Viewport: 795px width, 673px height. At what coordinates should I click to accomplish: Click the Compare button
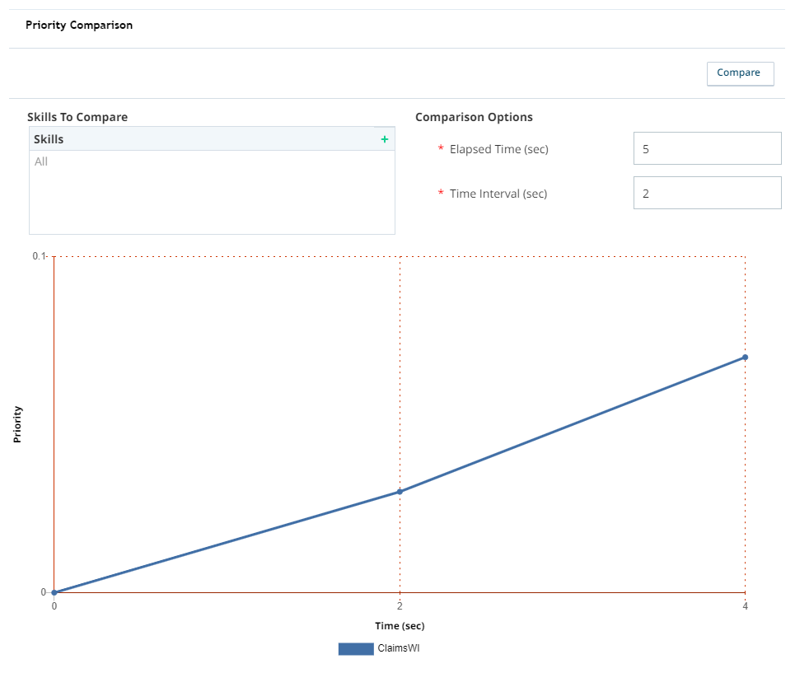click(741, 73)
